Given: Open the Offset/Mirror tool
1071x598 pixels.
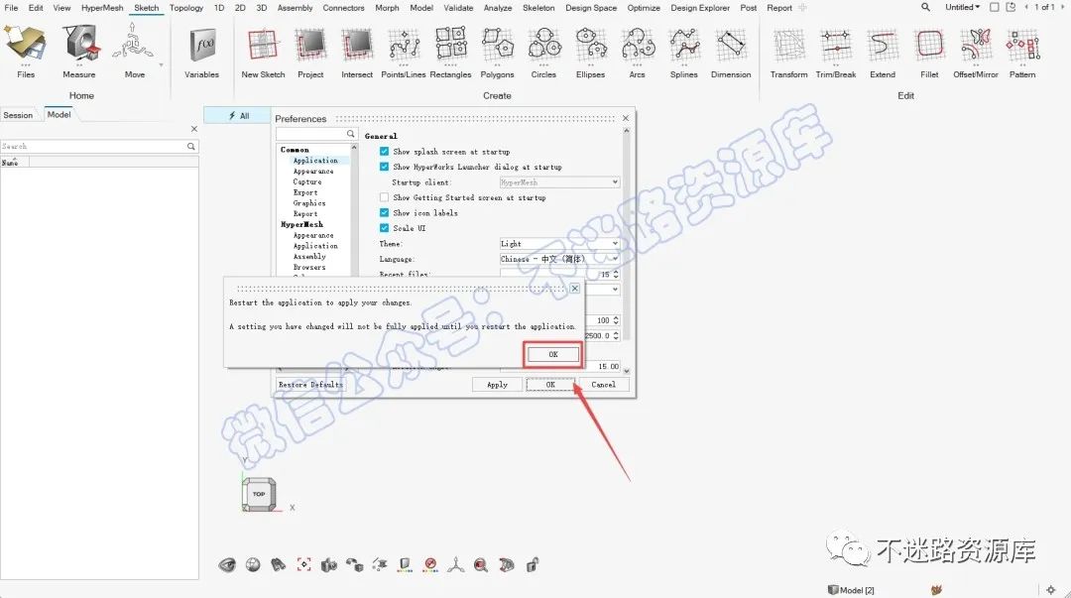Looking at the screenshot, I should click(x=976, y=52).
